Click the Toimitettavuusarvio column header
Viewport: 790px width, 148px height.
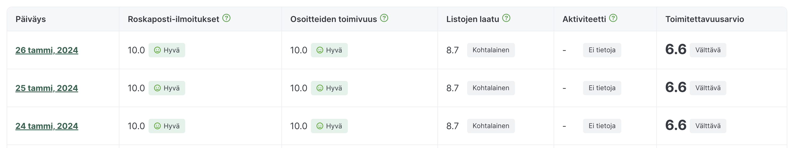pos(704,19)
